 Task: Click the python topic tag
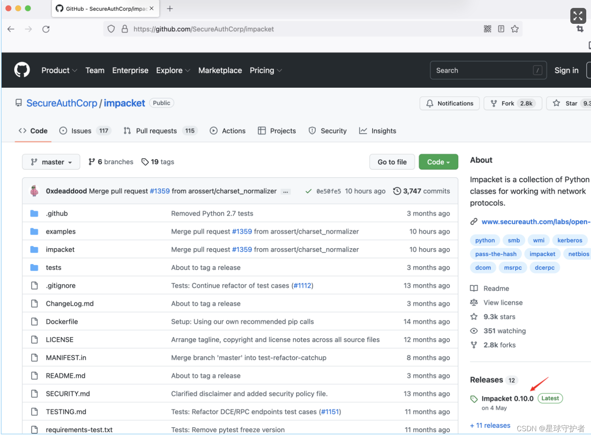pos(485,240)
